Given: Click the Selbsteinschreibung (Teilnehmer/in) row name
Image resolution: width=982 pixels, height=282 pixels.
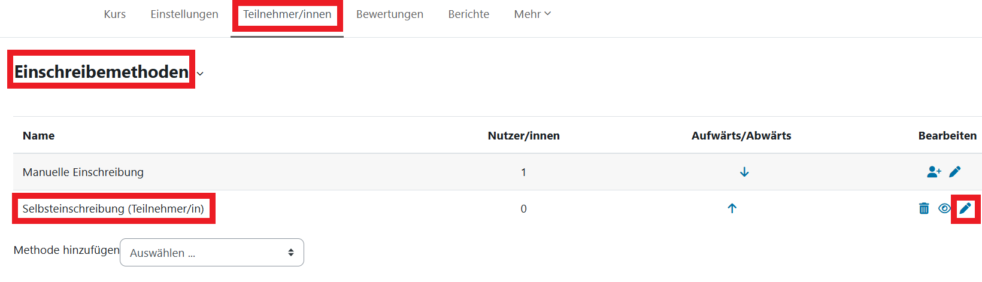Looking at the screenshot, I should (x=113, y=209).
